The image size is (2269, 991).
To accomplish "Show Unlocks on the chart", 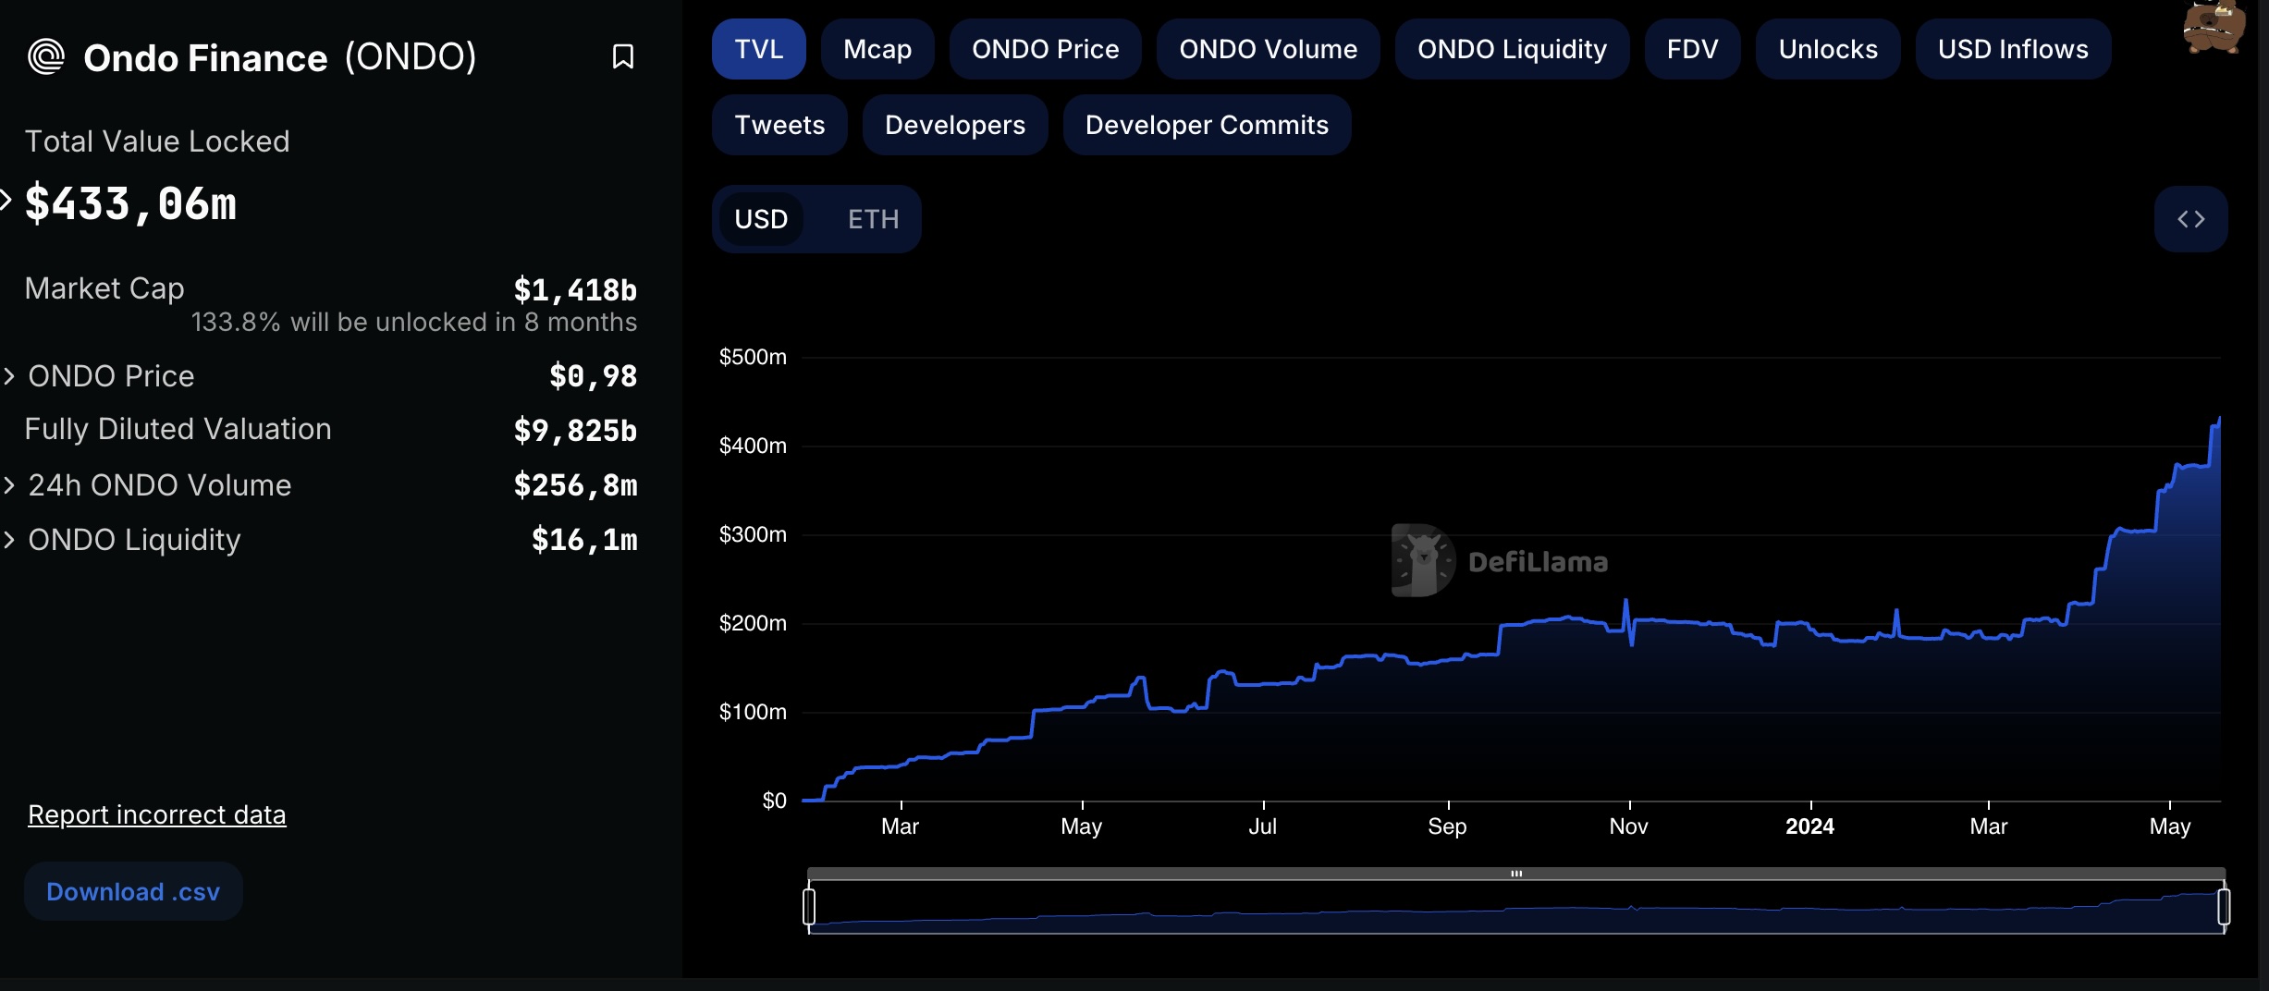I will point(1828,49).
